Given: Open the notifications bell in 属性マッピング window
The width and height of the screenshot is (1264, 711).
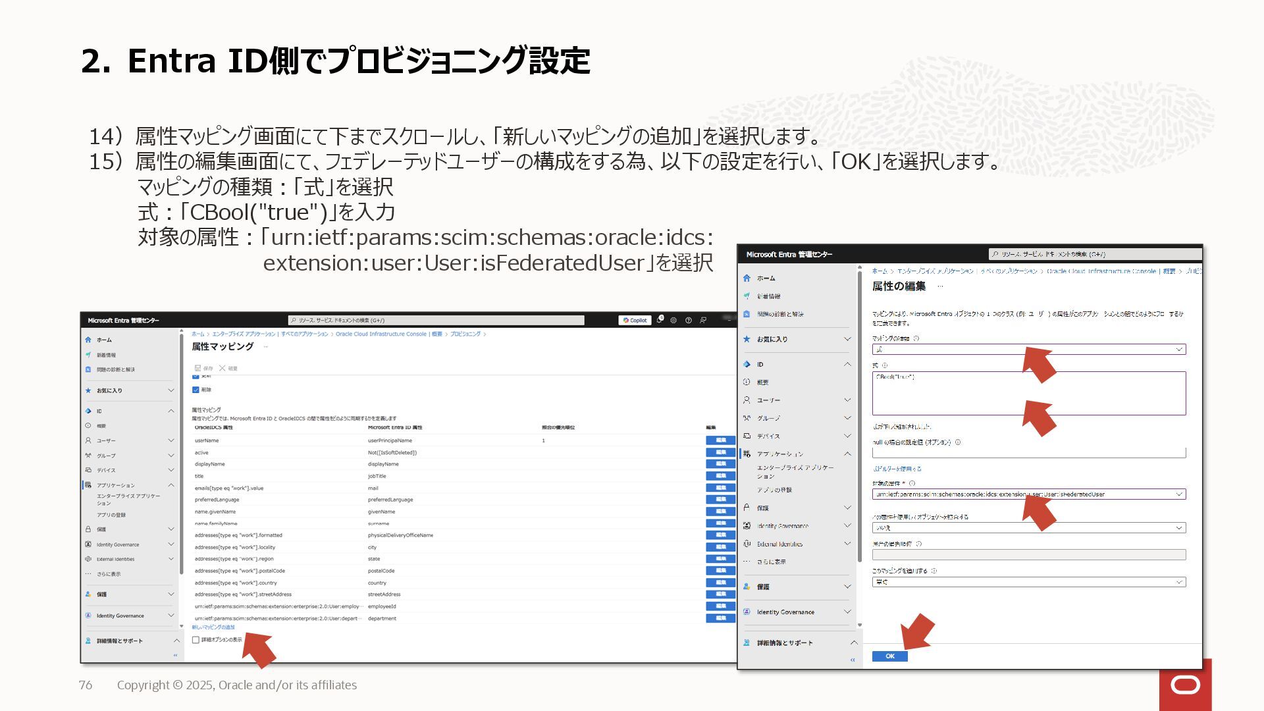Looking at the screenshot, I should [660, 320].
